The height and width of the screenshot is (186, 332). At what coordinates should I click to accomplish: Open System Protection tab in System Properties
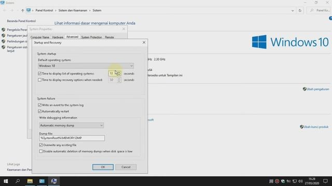(91, 37)
